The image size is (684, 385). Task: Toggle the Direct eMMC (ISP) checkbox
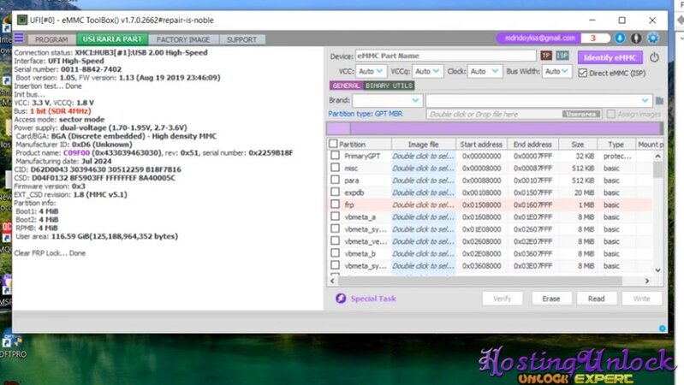pyautogui.click(x=583, y=72)
